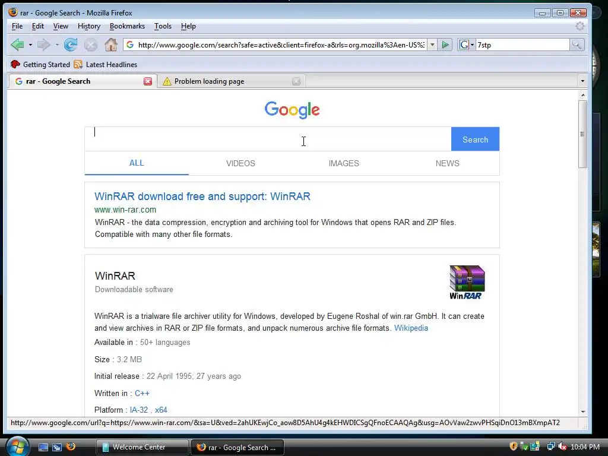Click Show Desktop in quick launch

(x=43, y=447)
